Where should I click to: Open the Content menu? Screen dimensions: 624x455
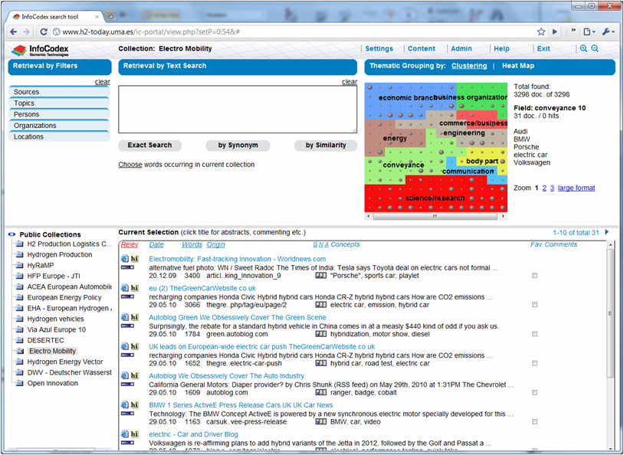point(422,48)
